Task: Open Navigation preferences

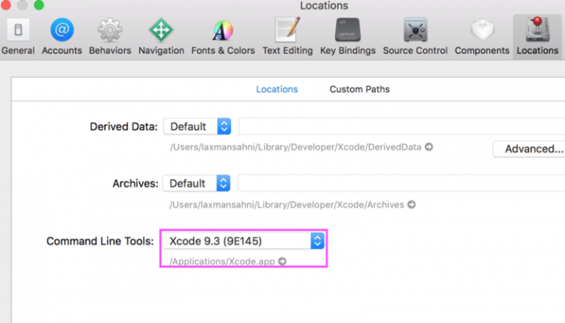Action: pos(161,36)
